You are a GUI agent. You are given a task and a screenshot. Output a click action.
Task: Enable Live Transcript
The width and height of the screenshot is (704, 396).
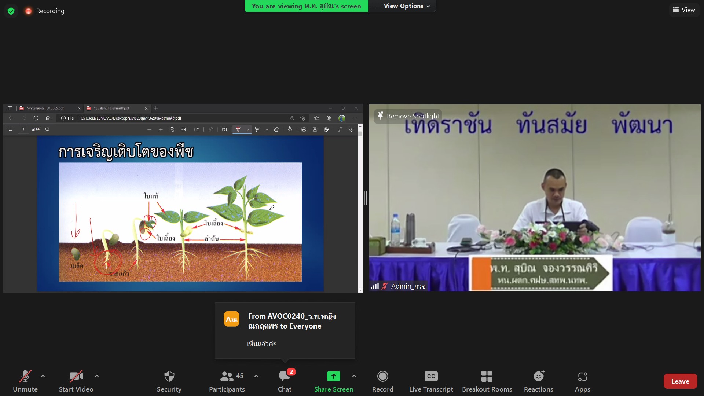point(431,381)
